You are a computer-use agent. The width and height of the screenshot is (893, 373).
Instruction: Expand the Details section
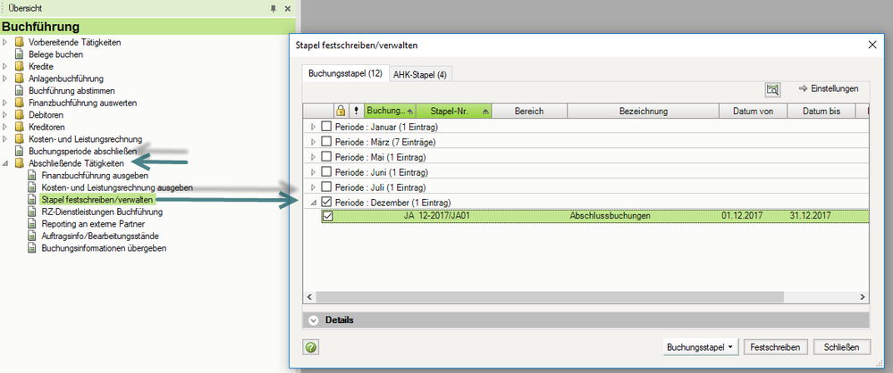(x=313, y=319)
